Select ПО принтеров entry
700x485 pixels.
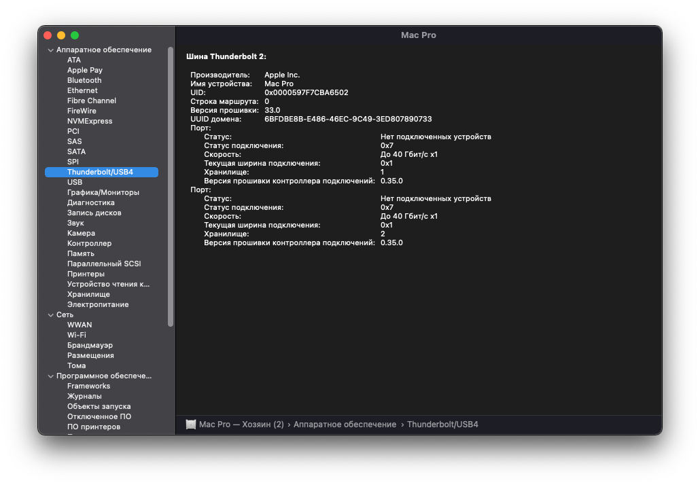[94, 427]
